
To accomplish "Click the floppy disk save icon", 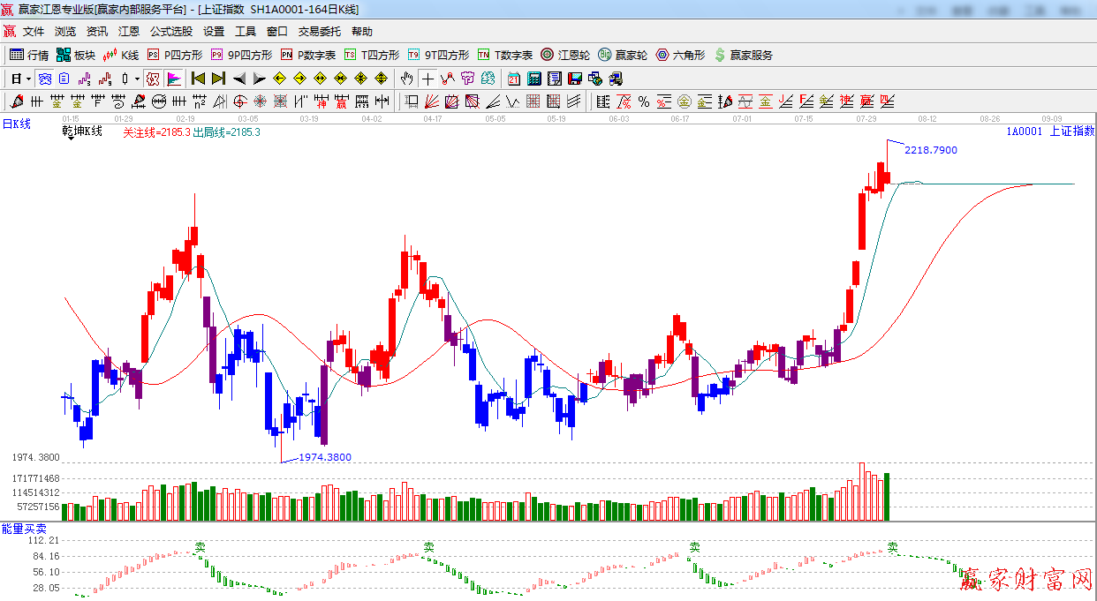I will [575, 79].
